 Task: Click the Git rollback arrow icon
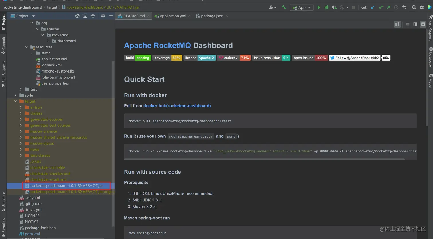404,7
